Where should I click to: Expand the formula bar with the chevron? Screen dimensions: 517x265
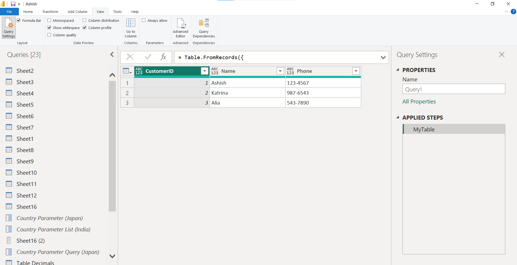tap(383, 57)
